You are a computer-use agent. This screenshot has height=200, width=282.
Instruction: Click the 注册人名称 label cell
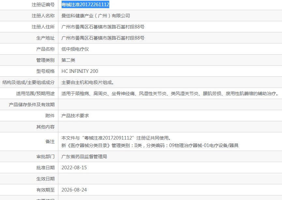[43, 16]
